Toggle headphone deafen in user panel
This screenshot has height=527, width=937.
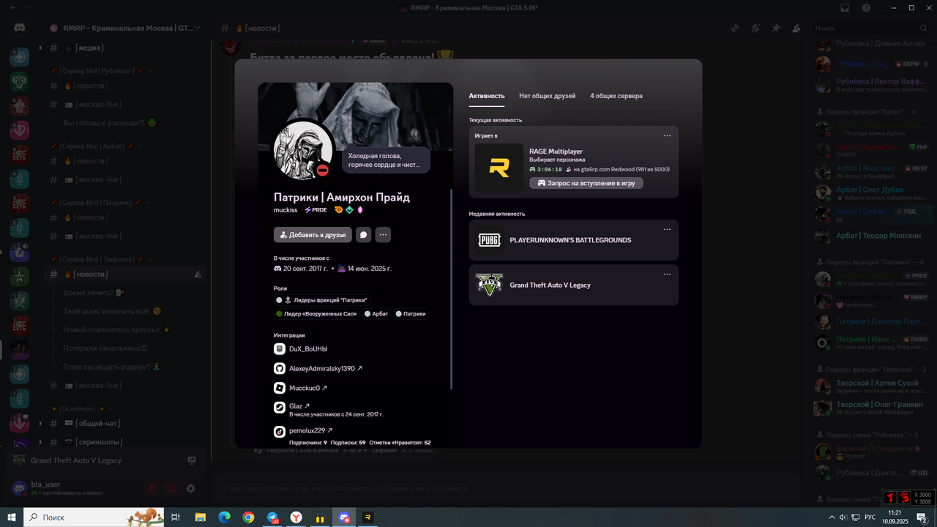coord(171,488)
